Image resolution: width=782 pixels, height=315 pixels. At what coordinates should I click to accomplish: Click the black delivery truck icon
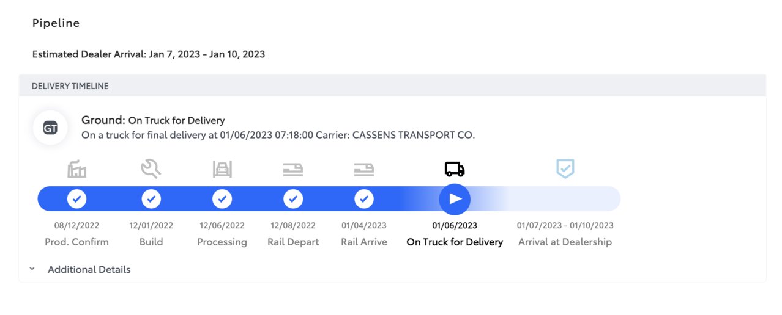(455, 169)
